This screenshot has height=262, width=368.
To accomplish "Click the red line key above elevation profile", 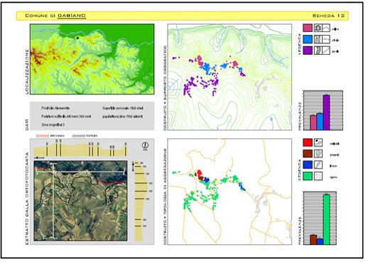I will click(x=43, y=136).
